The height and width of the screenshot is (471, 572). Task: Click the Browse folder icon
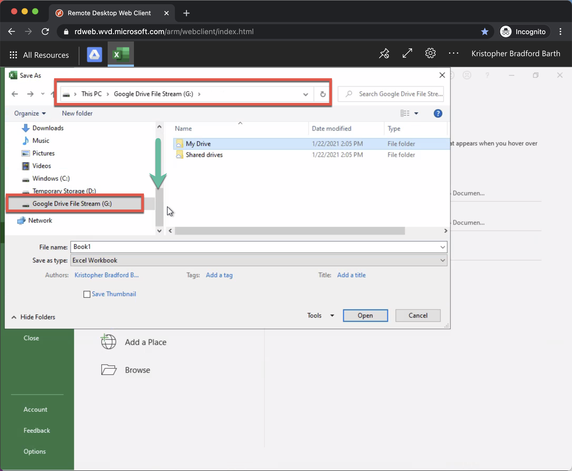pos(109,370)
